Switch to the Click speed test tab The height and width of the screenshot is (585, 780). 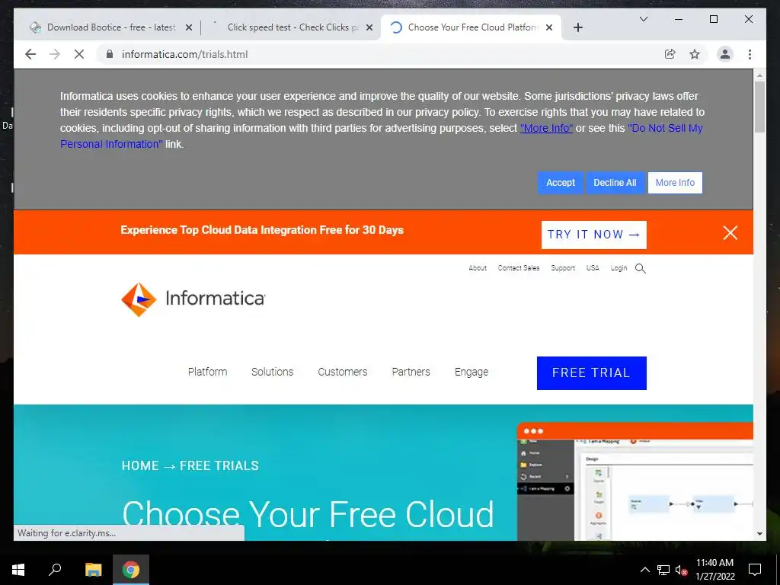(292, 27)
